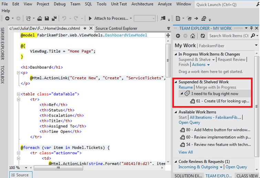Viewport: 260px width, 178px height.
Task: Collapse In Progress Work Items & Changes section
Action: coord(176,54)
